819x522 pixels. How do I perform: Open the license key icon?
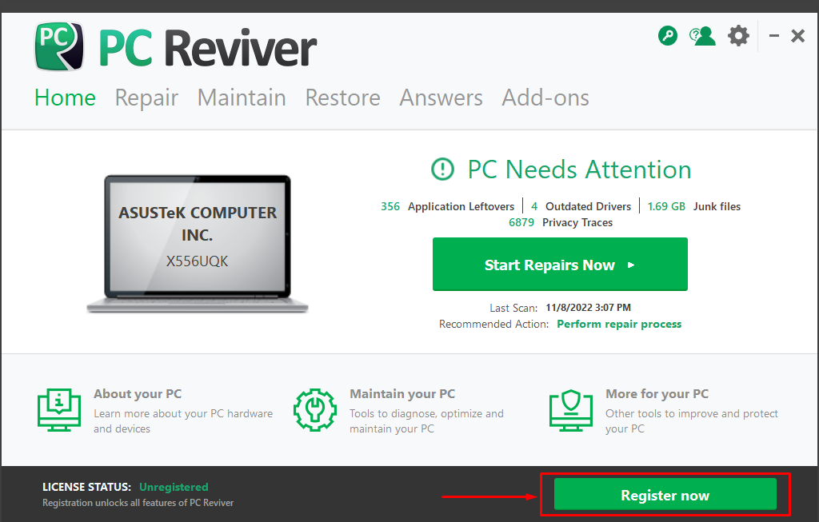[x=668, y=36]
